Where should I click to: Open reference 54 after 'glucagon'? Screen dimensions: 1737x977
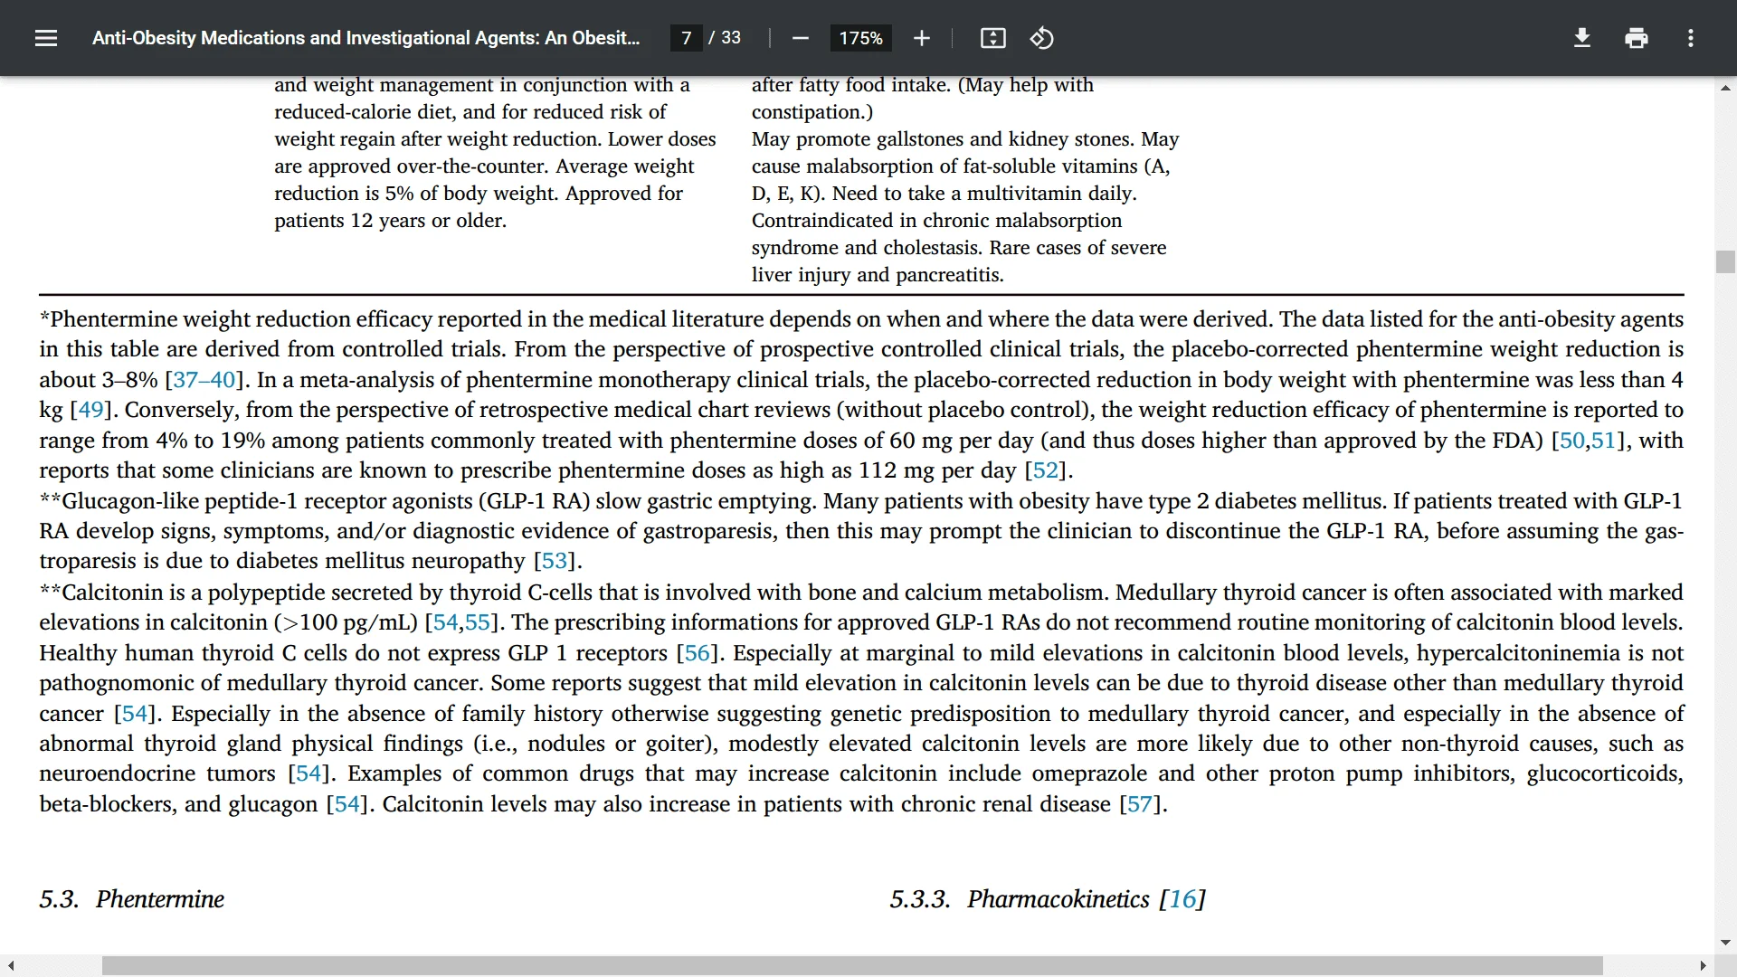[x=346, y=804]
